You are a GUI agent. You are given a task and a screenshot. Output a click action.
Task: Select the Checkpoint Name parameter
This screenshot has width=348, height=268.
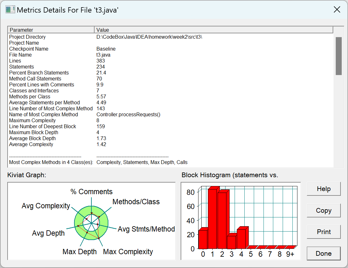[29, 49]
